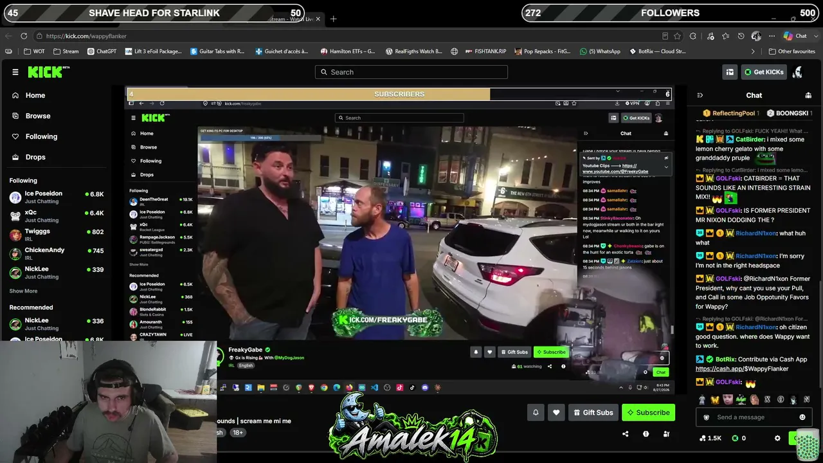Click the browser address bar URL
Image resolution: width=823 pixels, height=463 pixels.
coord(86,36)
